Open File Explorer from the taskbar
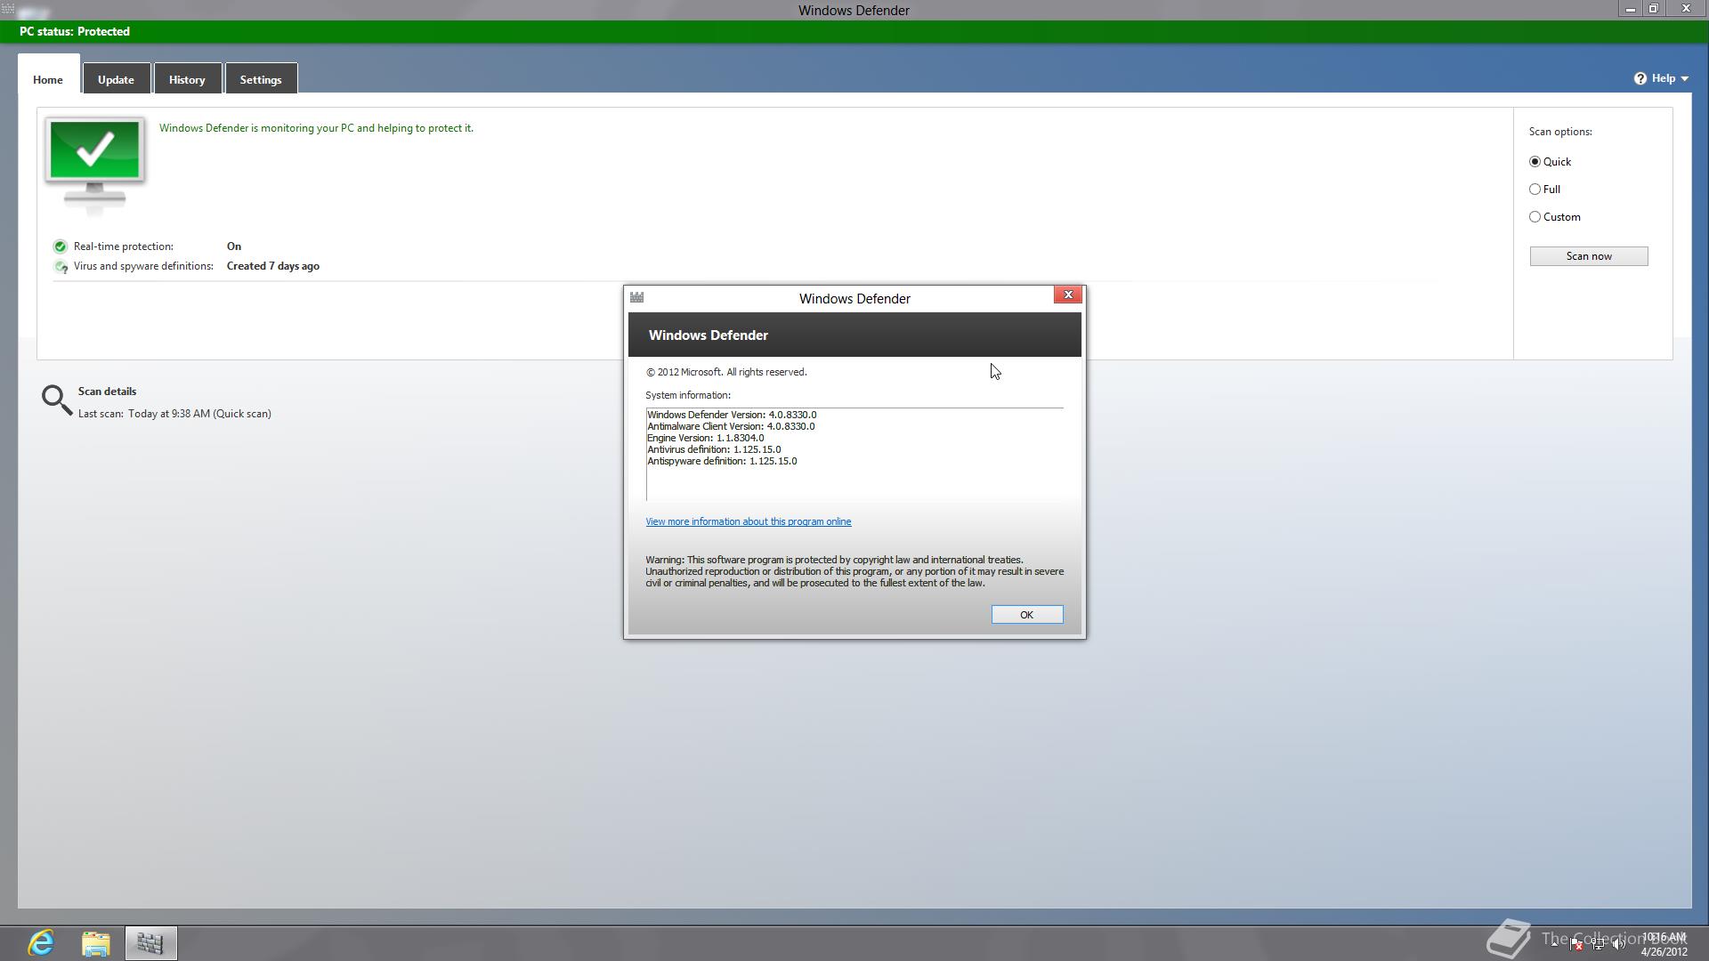The width and height of the screenshot is (1709, 961). [95, 943]
